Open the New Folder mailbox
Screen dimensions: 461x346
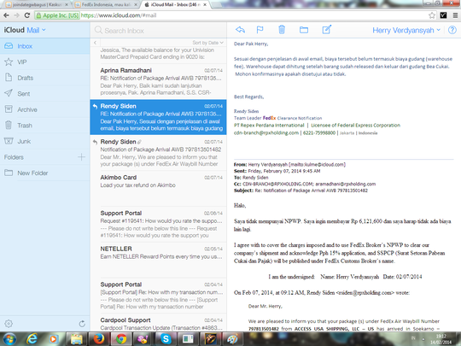pyautogui.click(x=45, y=173)
